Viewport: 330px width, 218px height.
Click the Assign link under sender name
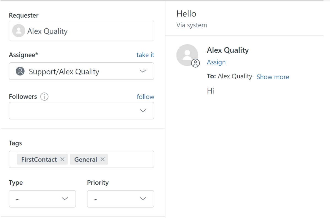(x=216, y=62)
